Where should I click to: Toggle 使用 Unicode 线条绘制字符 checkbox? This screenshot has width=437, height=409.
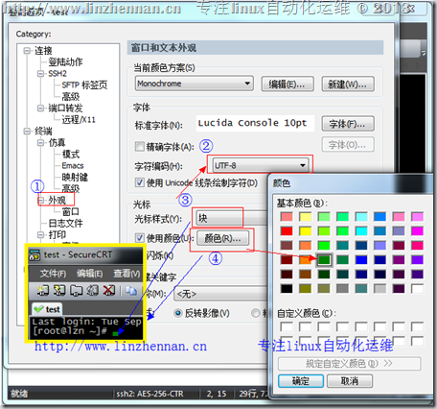coord(139,182)
